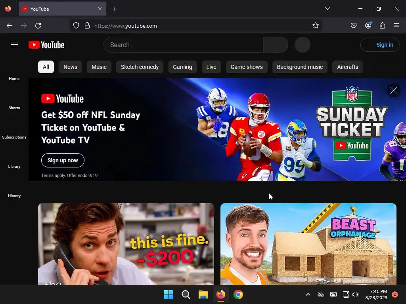Image resolution: width=406 pixels, height=304 pixels.
Task: Sign in to YouTube
Action: pos(380,45)
